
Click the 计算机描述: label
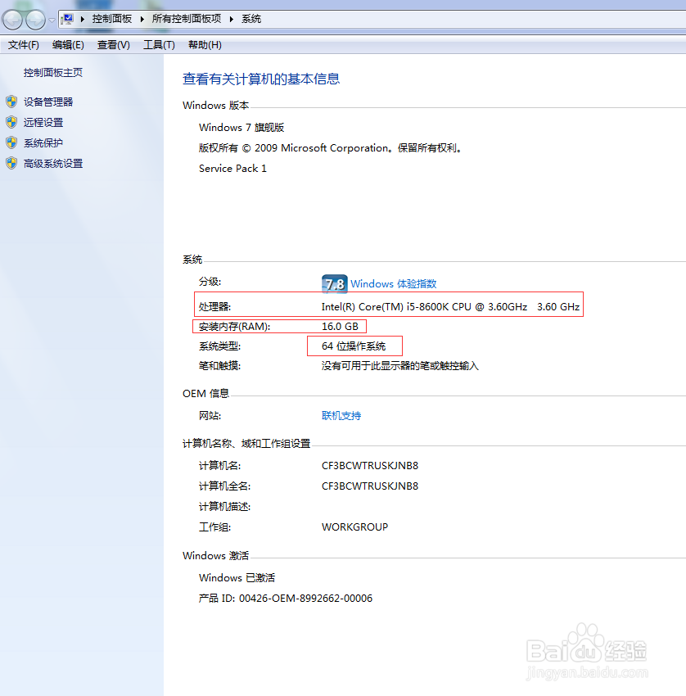point(224,507)
